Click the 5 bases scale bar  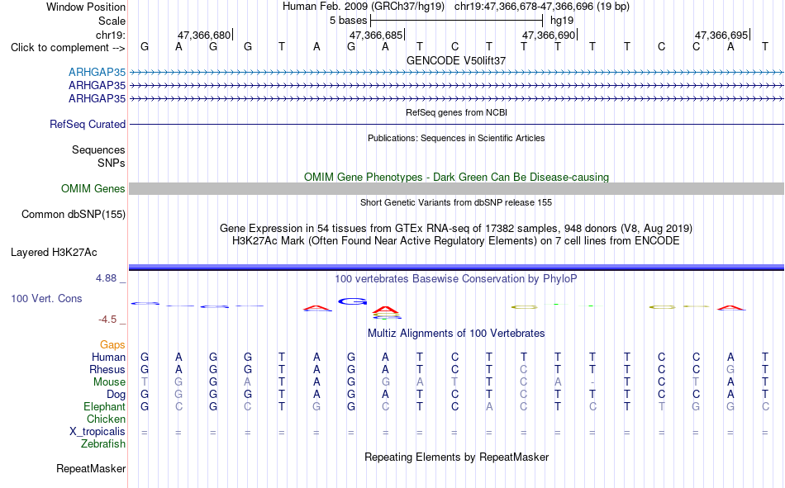click(x=456, y=21)
